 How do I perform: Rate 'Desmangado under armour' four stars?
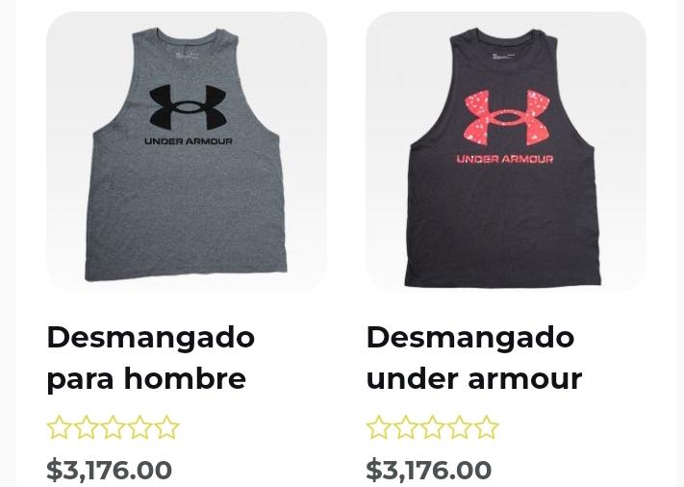[x=460, y=427]
